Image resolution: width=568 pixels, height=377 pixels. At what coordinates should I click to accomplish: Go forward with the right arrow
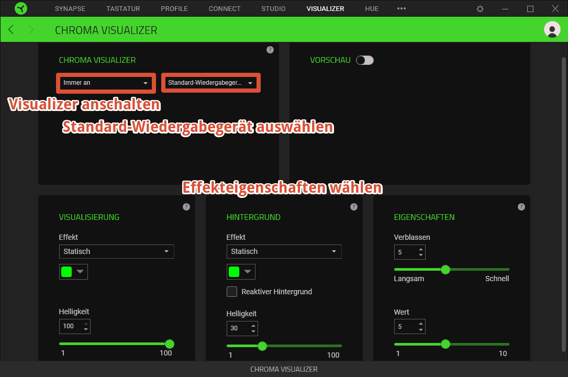[x=31, y=30]
